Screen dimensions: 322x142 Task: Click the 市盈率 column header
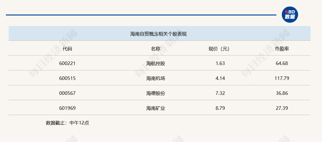282,49
